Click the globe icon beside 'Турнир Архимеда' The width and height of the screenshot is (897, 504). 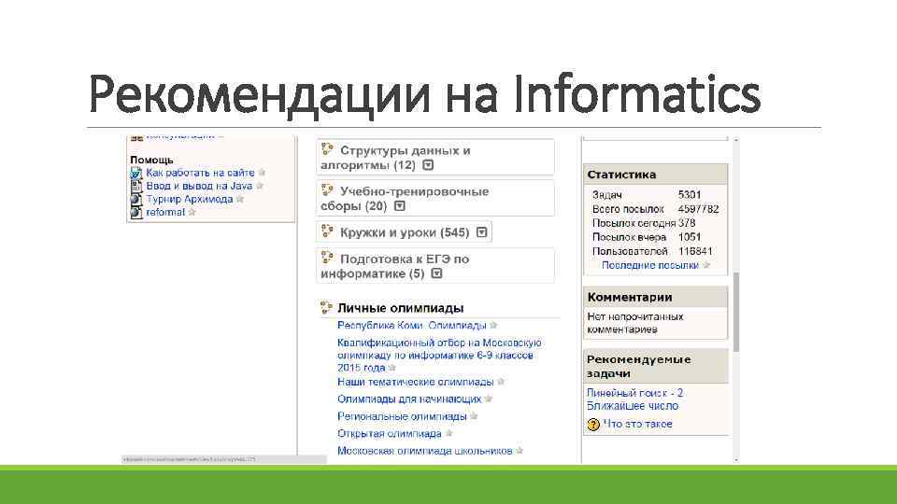(136, 199)
